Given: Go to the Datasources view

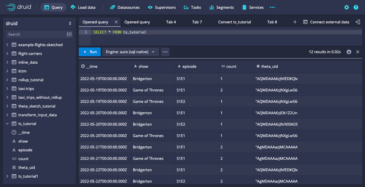Looking at the screenshot, I should click(x=125, y=7).
